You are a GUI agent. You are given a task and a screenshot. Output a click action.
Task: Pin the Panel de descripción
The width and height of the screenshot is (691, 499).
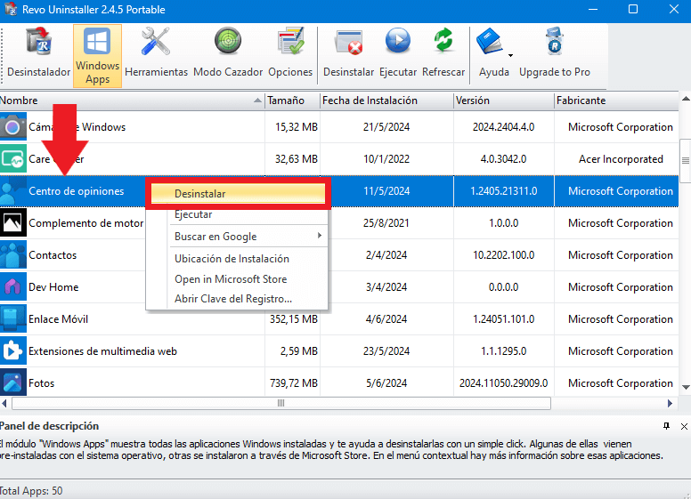tap(666, 426)
